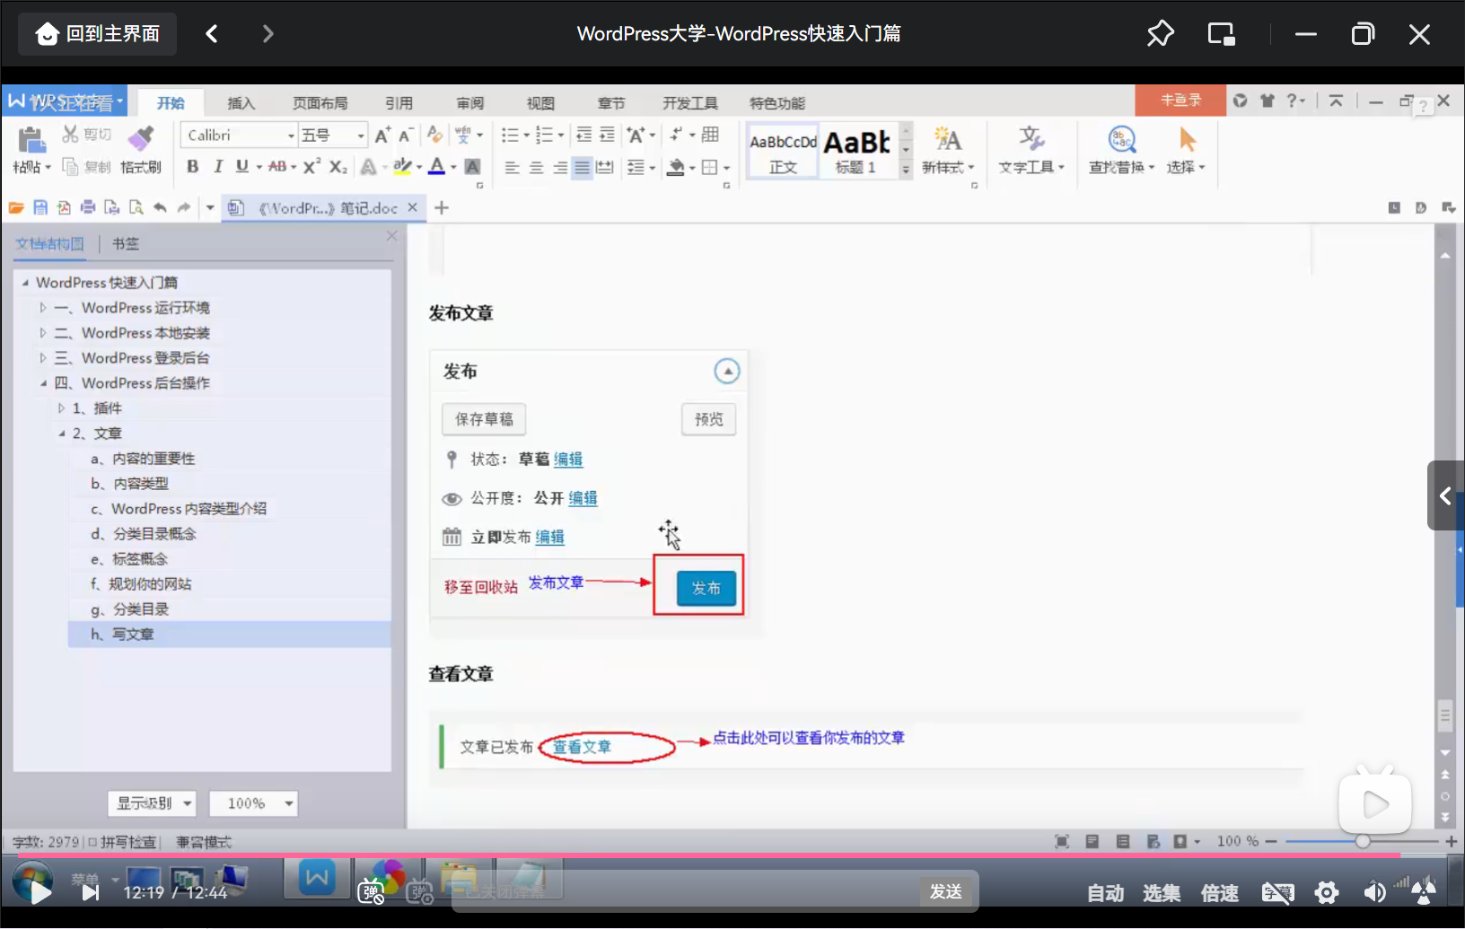Expand 一、WordPress 运行环境 node
The image size is (1465, 929).
(42, 308)
